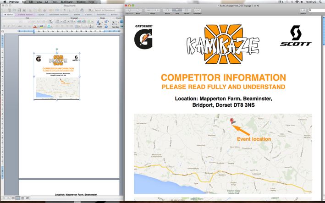Switch to Home tab in Word ribbon
This screenshot has height=203, width=325.
tap(9, 15)
